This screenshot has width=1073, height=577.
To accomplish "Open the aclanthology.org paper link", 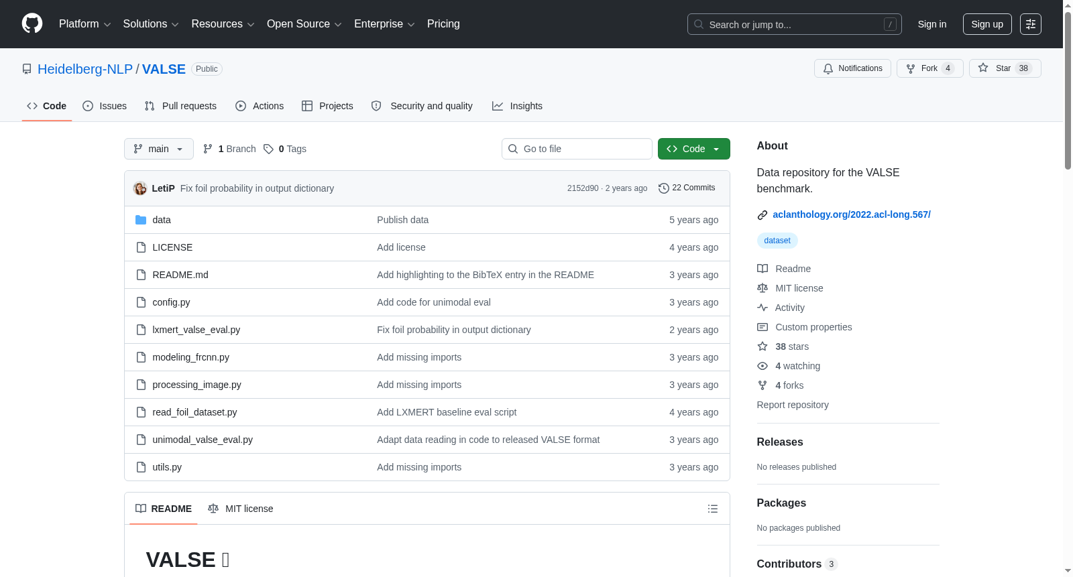I will [x=852, y=214].
